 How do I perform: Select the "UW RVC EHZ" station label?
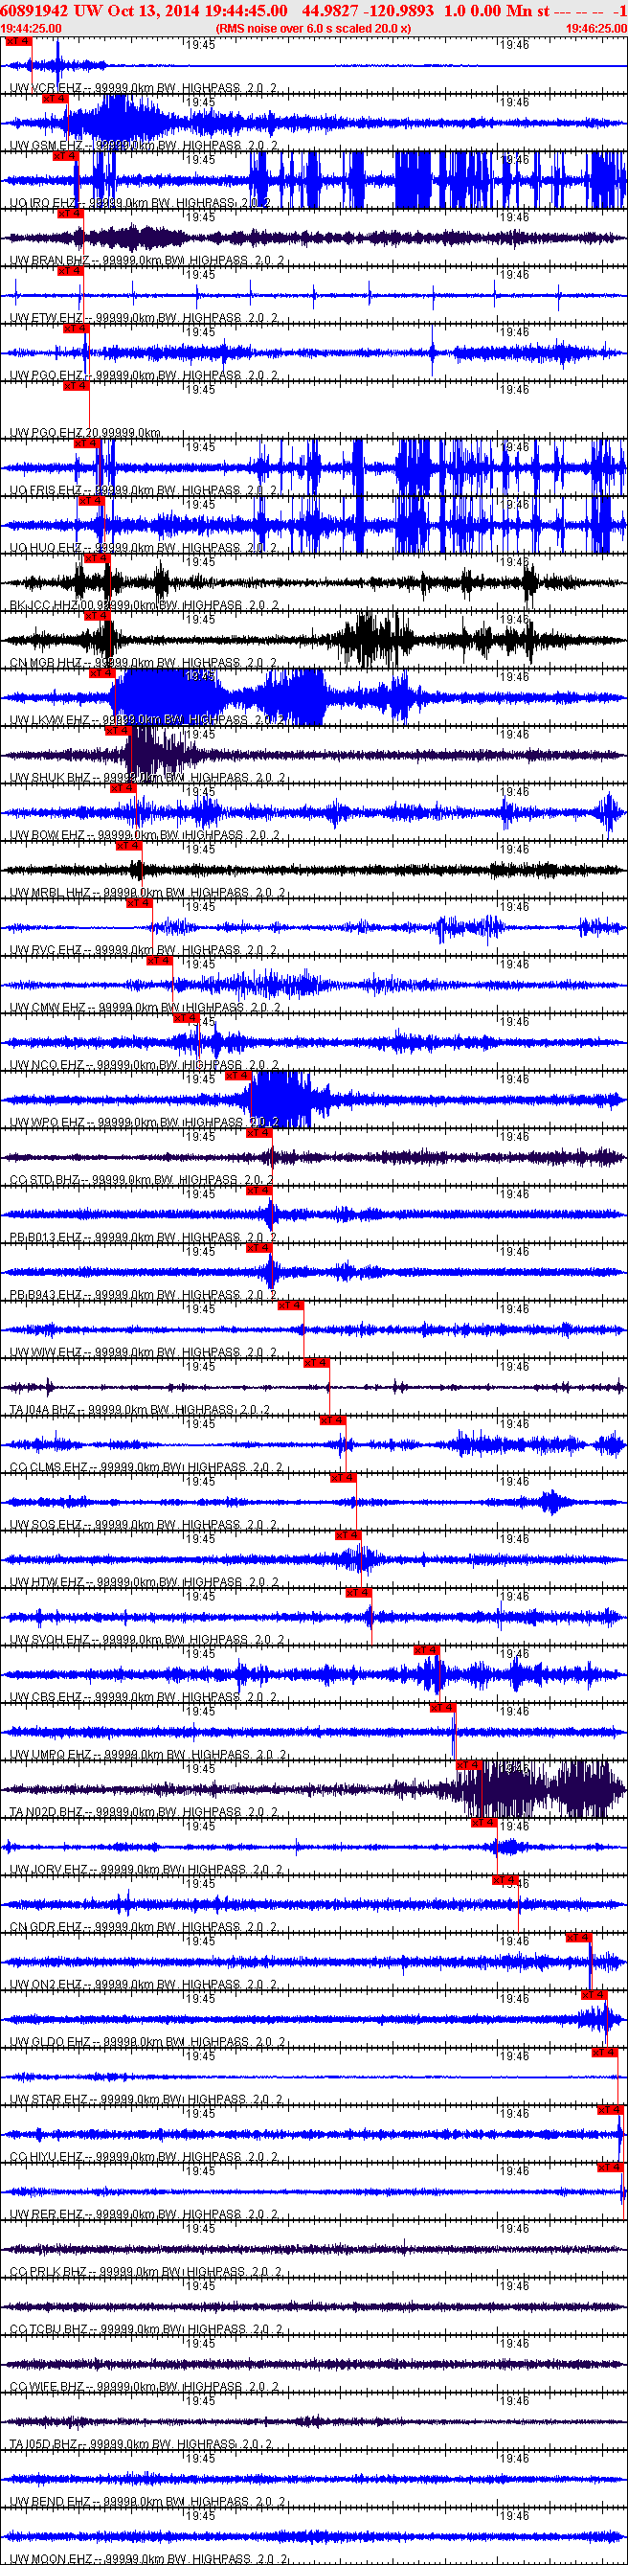(x=46, y=951)
